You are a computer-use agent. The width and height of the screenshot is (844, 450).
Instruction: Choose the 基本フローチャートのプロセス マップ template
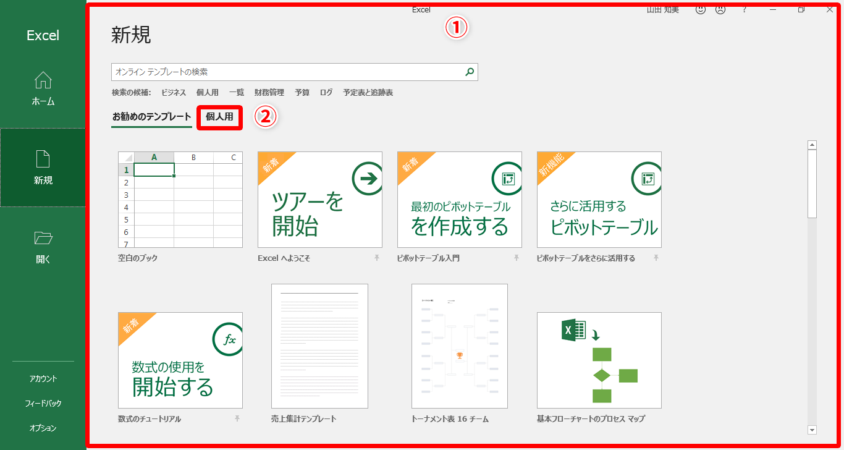pyautogui.click(x=599, y=360)
